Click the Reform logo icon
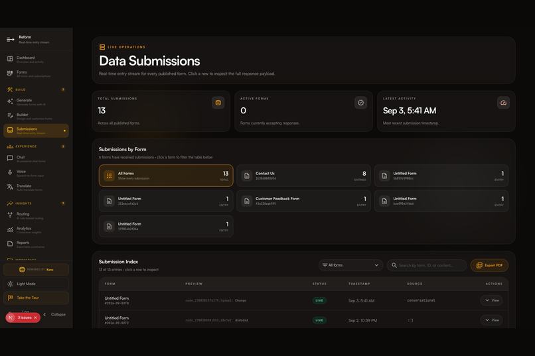 pyautogui.click(x=10, y=40)
